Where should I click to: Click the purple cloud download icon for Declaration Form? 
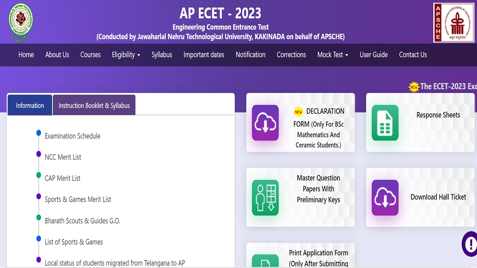[x=265, y=123]
